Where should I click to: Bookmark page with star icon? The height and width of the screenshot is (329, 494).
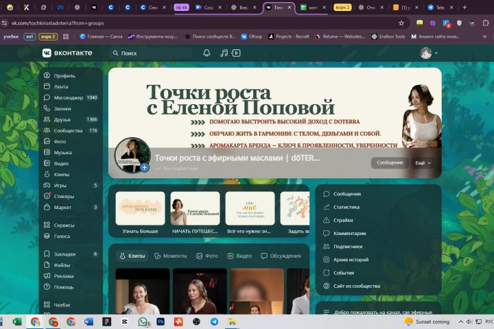(401, 23)
